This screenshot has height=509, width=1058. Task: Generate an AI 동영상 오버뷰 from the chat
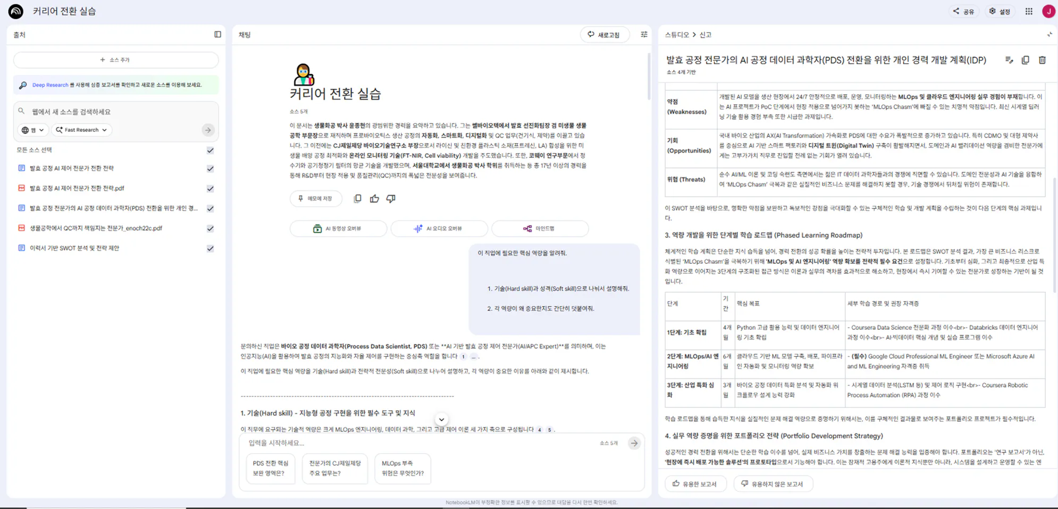(x=338, y=228)
